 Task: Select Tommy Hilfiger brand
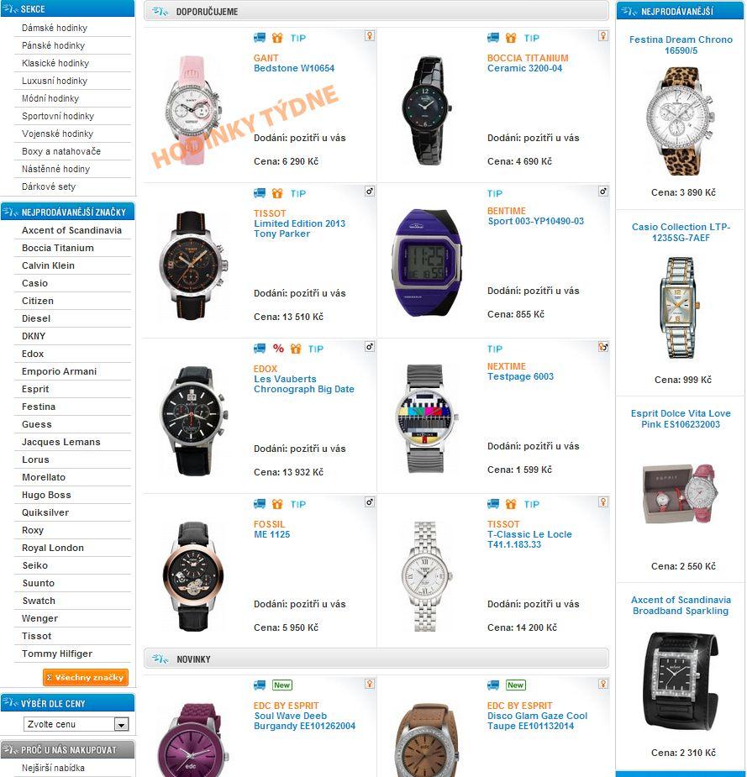pos(57,654)
